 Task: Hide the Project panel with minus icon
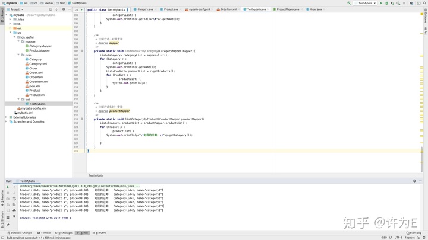[x=70, y=9]
